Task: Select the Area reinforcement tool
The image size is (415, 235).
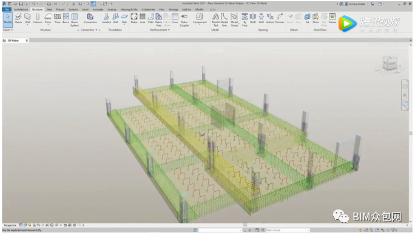Action: (143, 19)
